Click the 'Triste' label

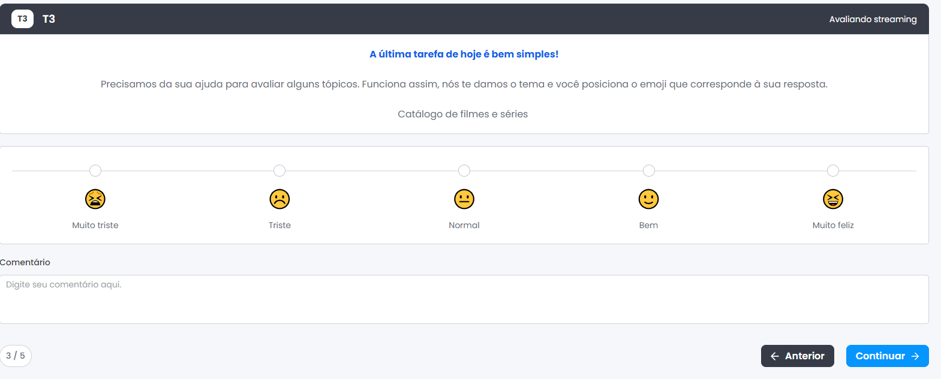[x=279, y=225]
